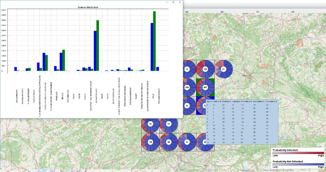Click the red Probability Infested gradient bar
Viewport: 326px width, 172px height.
pyautogui.click(x=298, y=153)
